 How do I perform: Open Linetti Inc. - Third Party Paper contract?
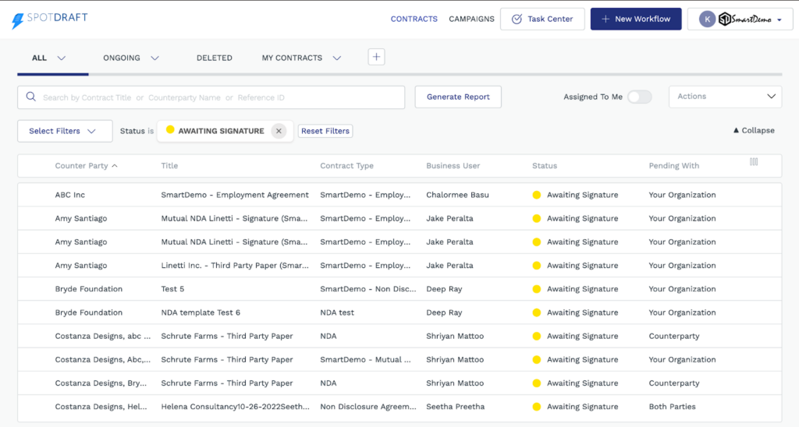[234, 266]
